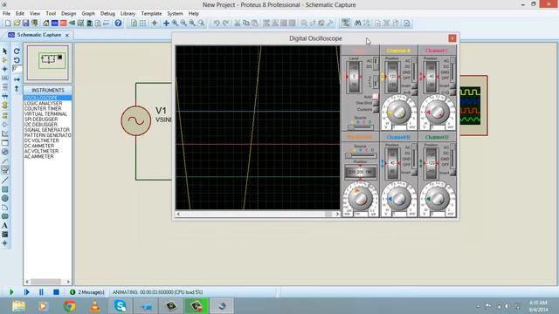Viewport: 559px width, 314px height.
Task: Toggle Channel B Invert button
Action: tap(414, 173)
